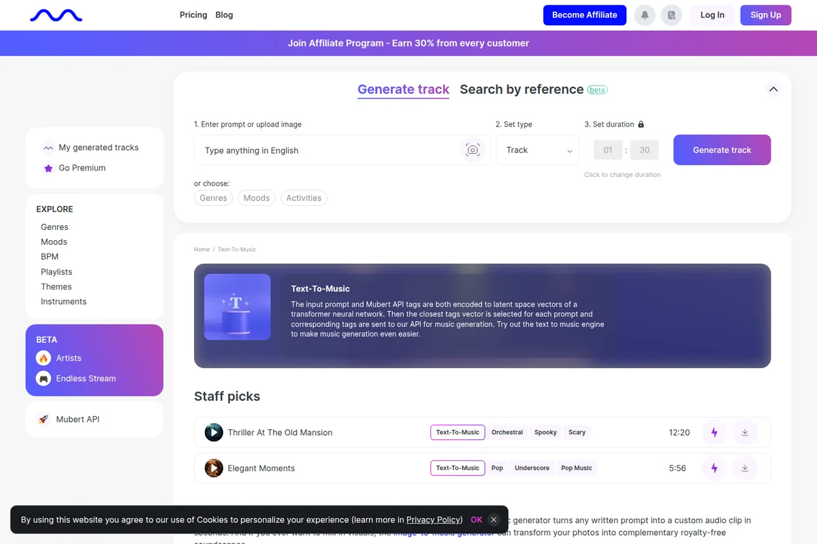Open Go Premium via the star icon
Viewport: 817px width, 544px height.
point(47,167)
